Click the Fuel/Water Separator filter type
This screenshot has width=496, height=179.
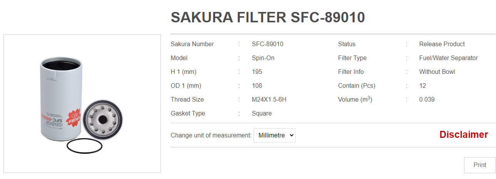(x=448, y=58)
